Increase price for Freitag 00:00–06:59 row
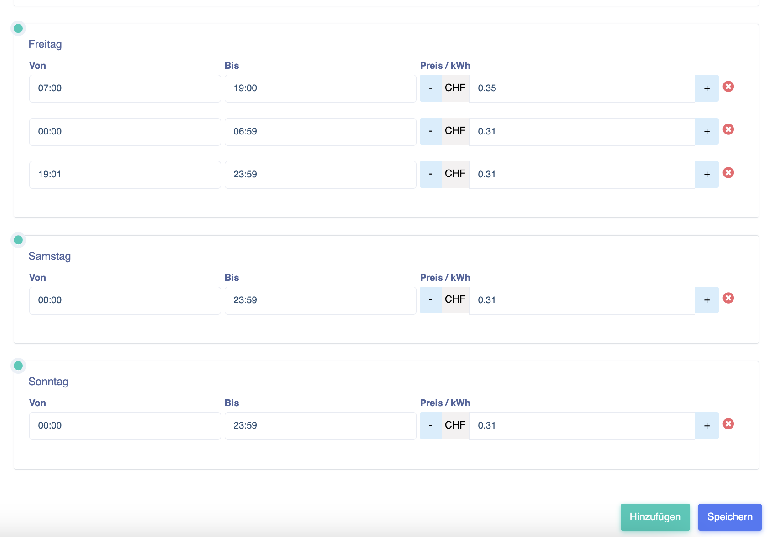 tap(707, 131)
